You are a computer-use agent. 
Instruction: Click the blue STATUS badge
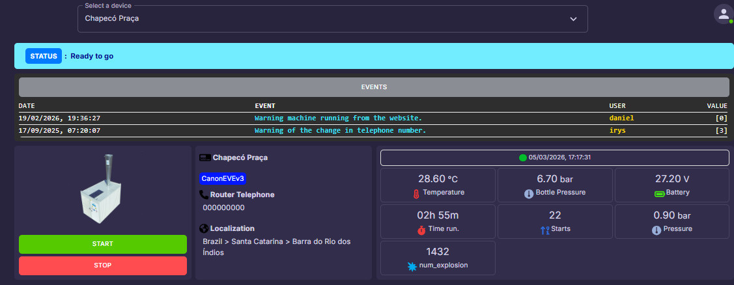(44, 56)
